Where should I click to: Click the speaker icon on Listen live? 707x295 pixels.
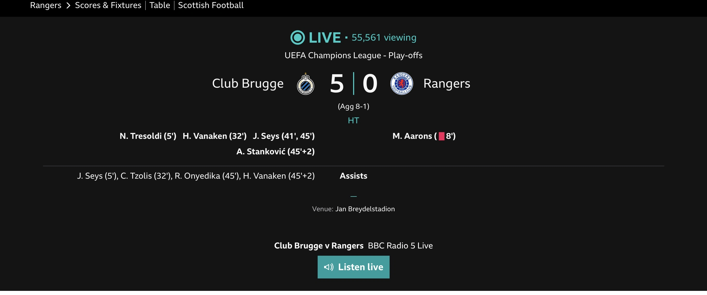pos(329,267)
